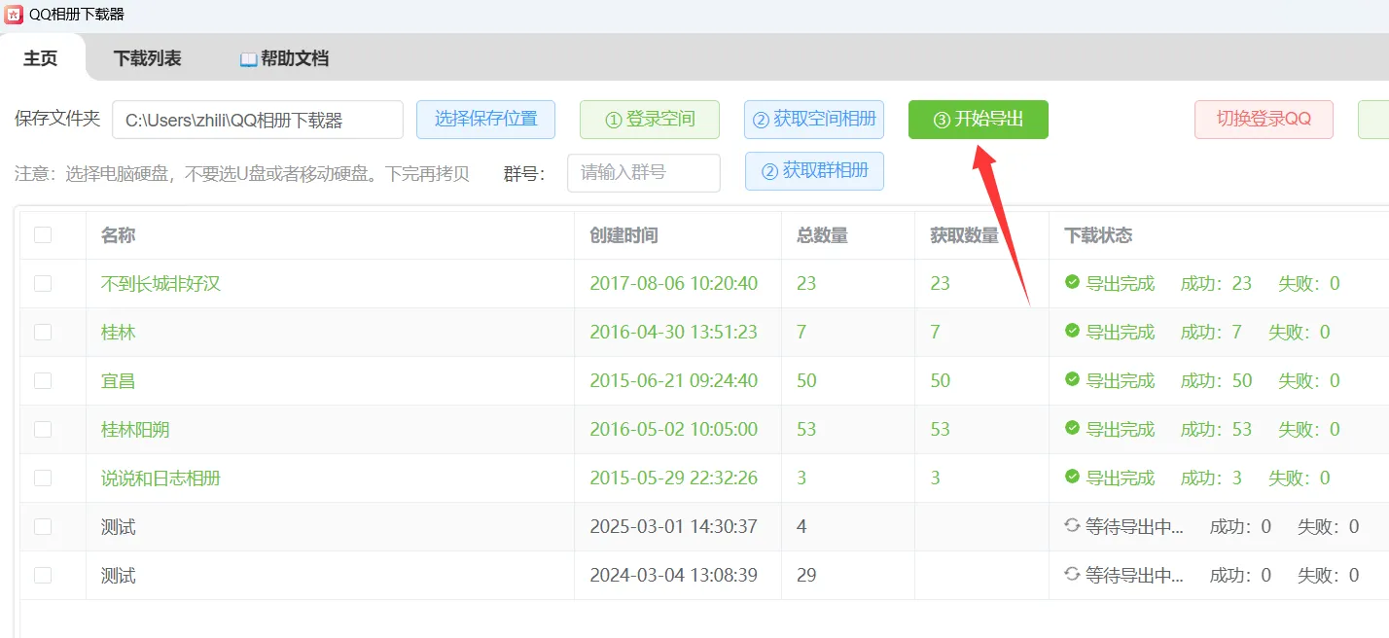Click the 获取群相册 button

coord(814,171)
